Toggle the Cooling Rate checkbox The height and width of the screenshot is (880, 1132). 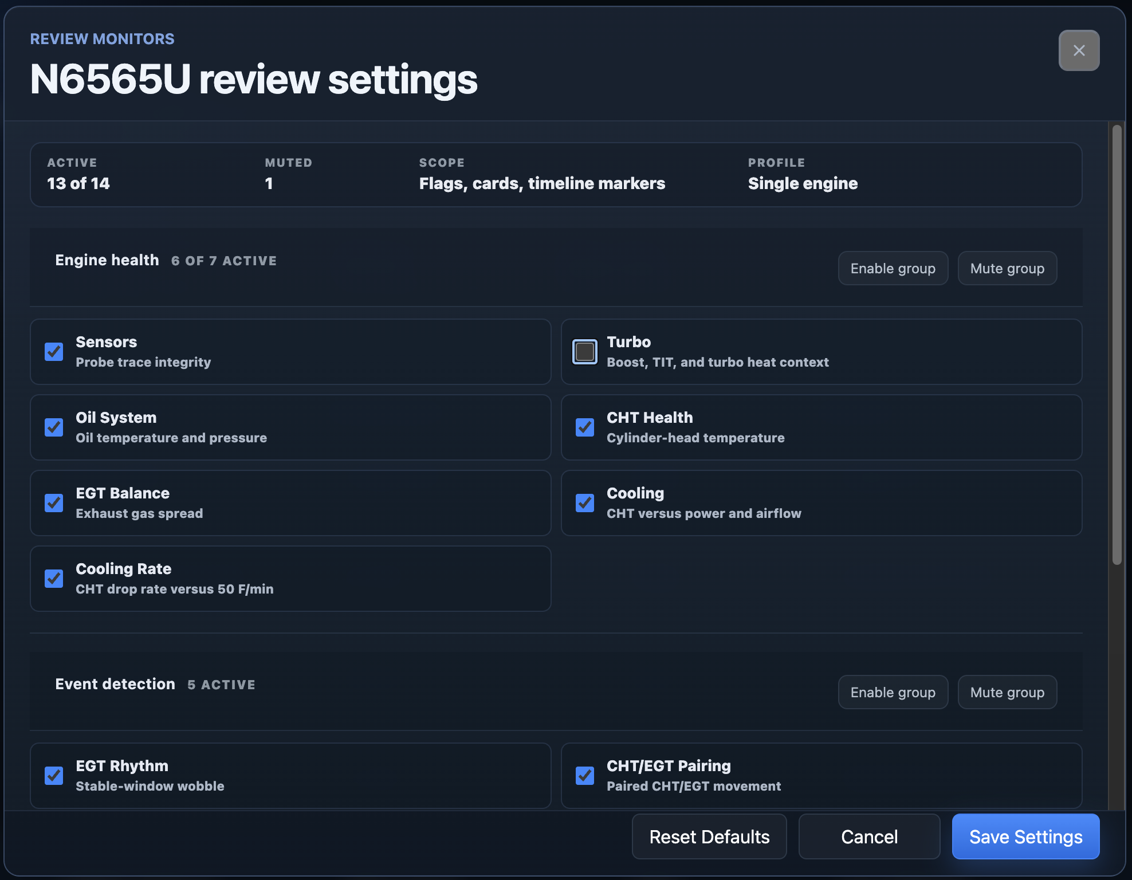pyautogui.click(x=54, y=579)
